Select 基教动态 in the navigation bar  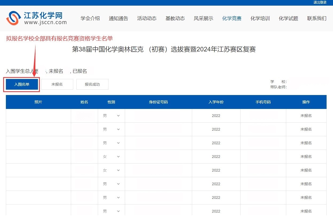(175, 18)
